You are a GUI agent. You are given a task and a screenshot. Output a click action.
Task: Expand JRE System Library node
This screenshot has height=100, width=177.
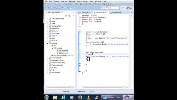point(50,56)
